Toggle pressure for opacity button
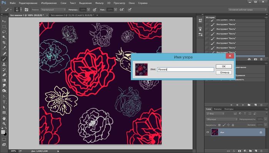Image resolution: width=269 pixels, height=153 pixels. point(95,10)
